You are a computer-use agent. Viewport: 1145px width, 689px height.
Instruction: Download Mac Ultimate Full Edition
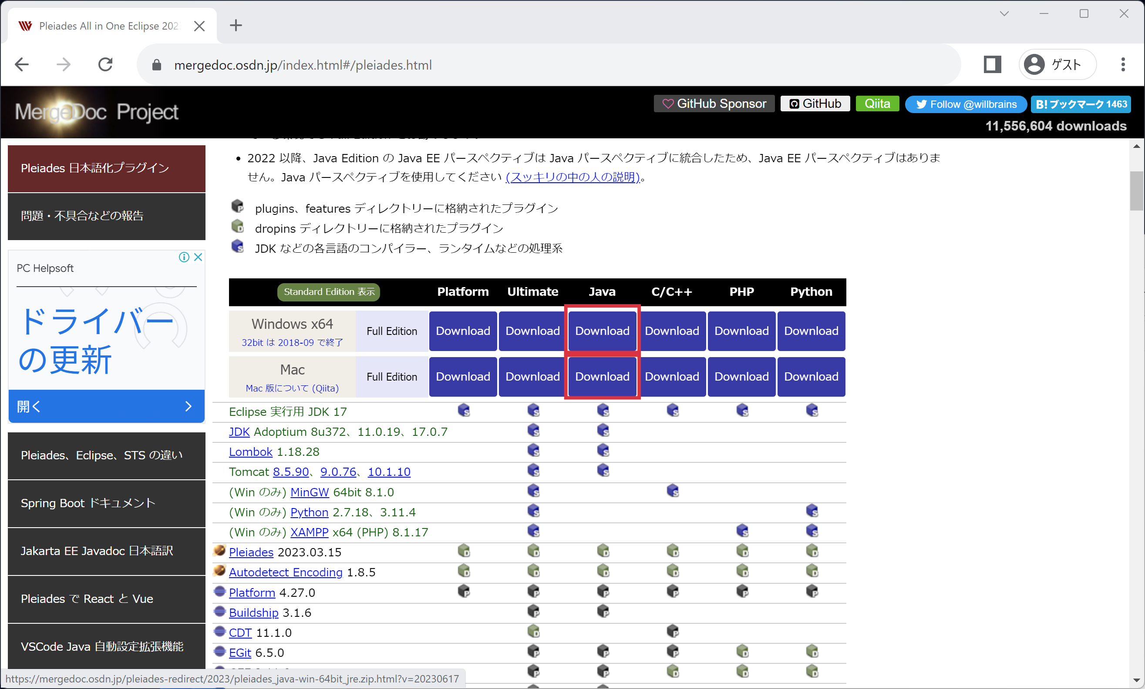pyautogui.click(x=532, y=377)
